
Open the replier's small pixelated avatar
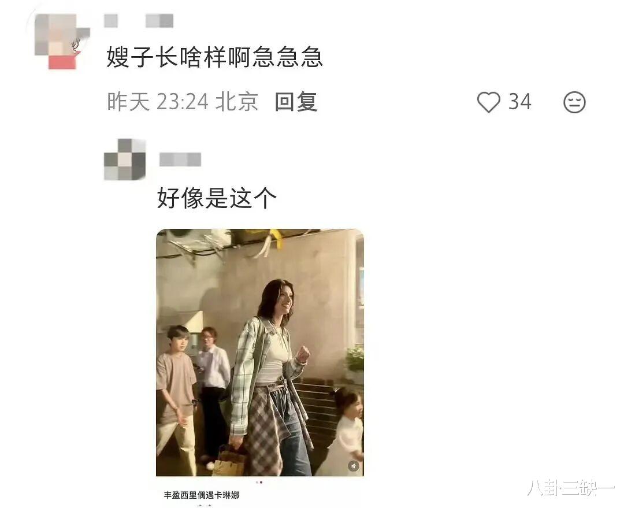(125, 160)
